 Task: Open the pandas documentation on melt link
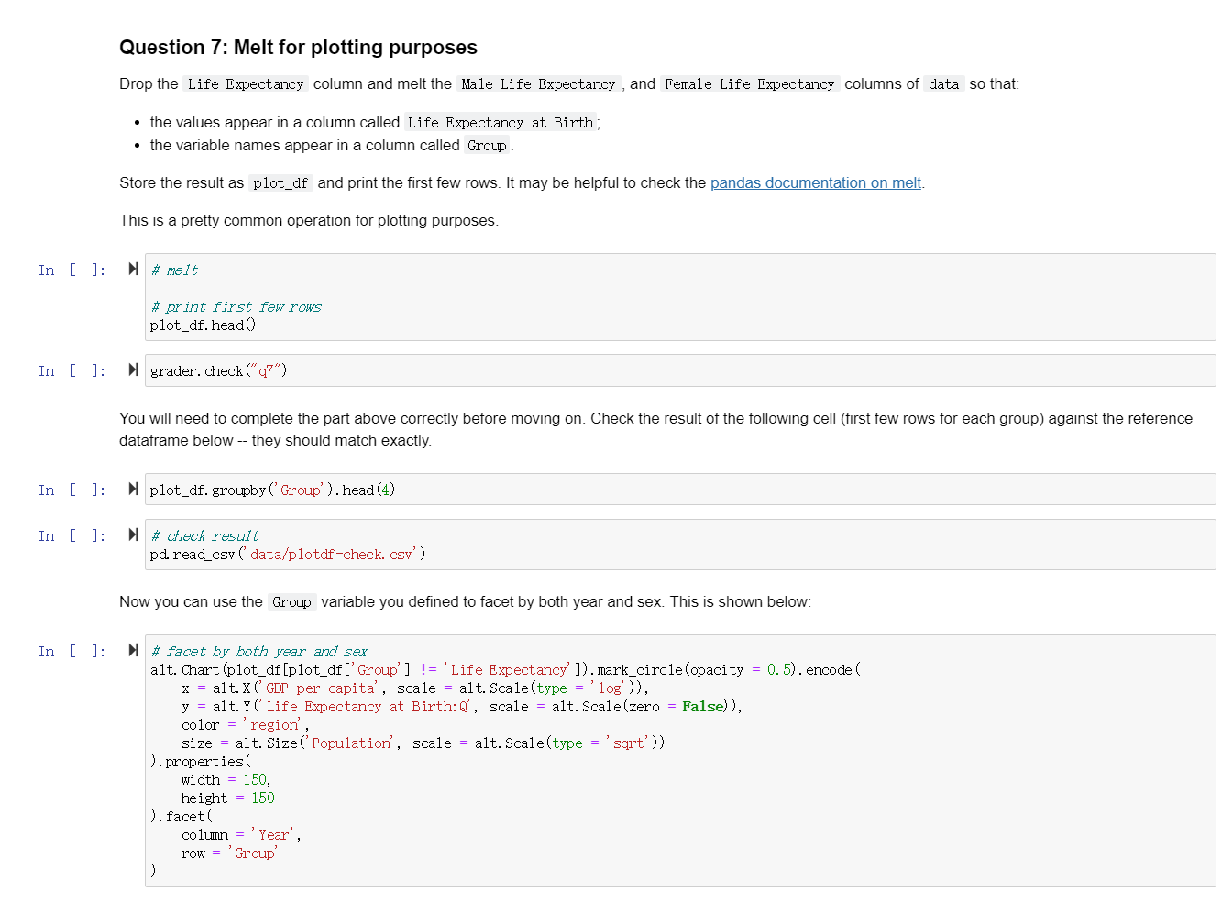815,183
